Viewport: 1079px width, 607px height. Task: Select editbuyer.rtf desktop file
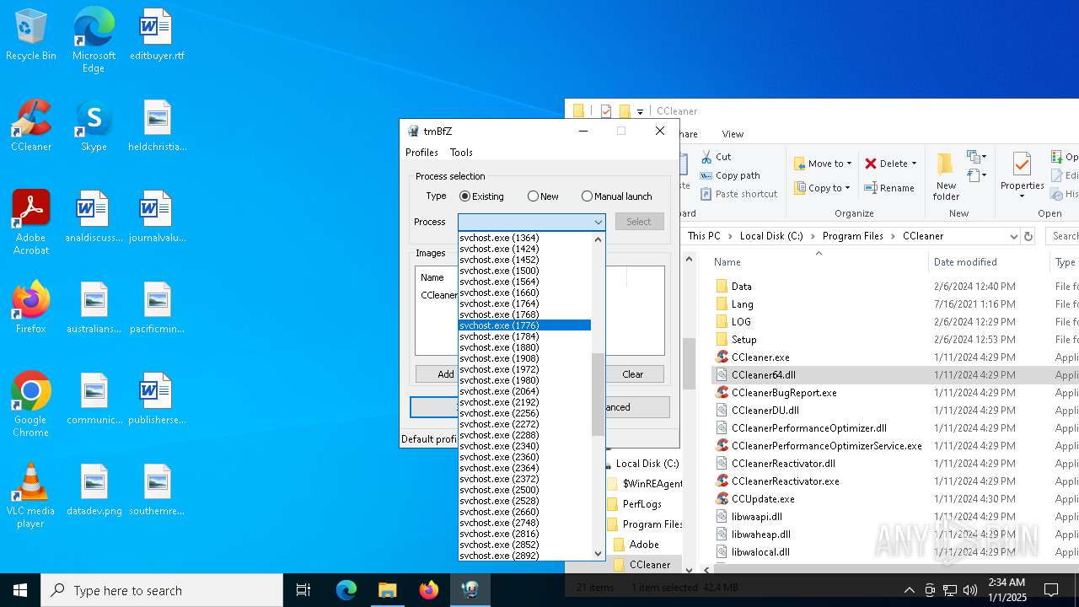pyautogui.click(x=157, y=35)
